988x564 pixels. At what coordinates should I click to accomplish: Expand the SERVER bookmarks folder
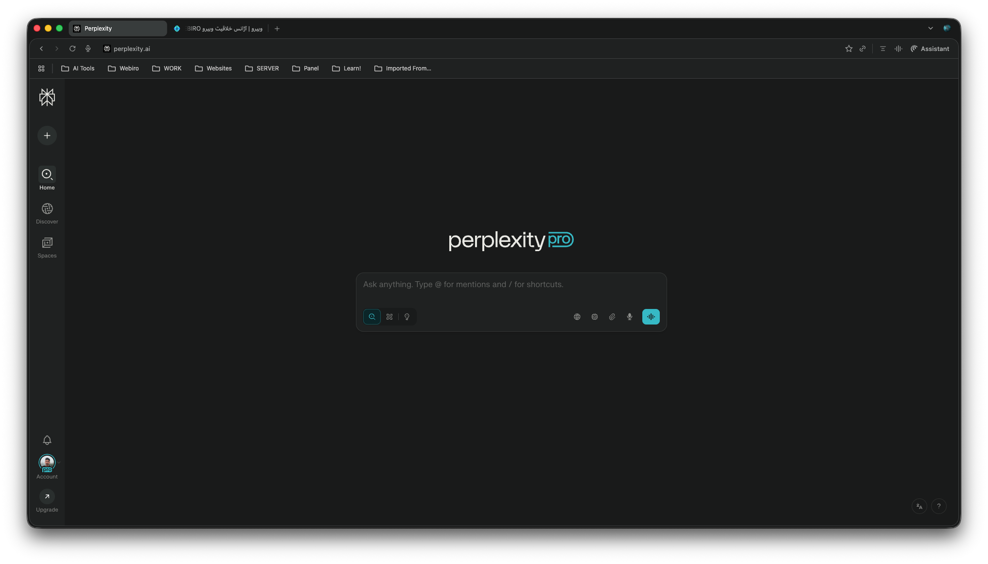pos(262,68)
